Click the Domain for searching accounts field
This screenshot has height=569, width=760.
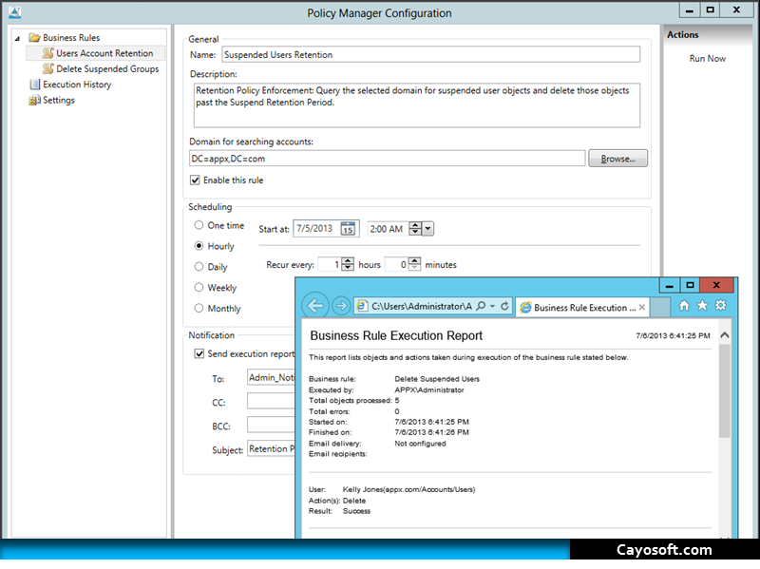(x=388, y=159)
